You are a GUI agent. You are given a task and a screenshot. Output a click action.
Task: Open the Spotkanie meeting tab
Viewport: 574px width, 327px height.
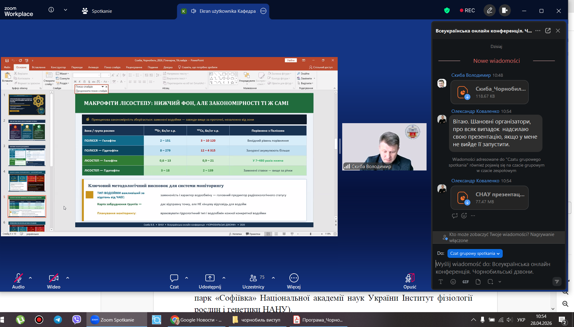click(x=97, y=11)
